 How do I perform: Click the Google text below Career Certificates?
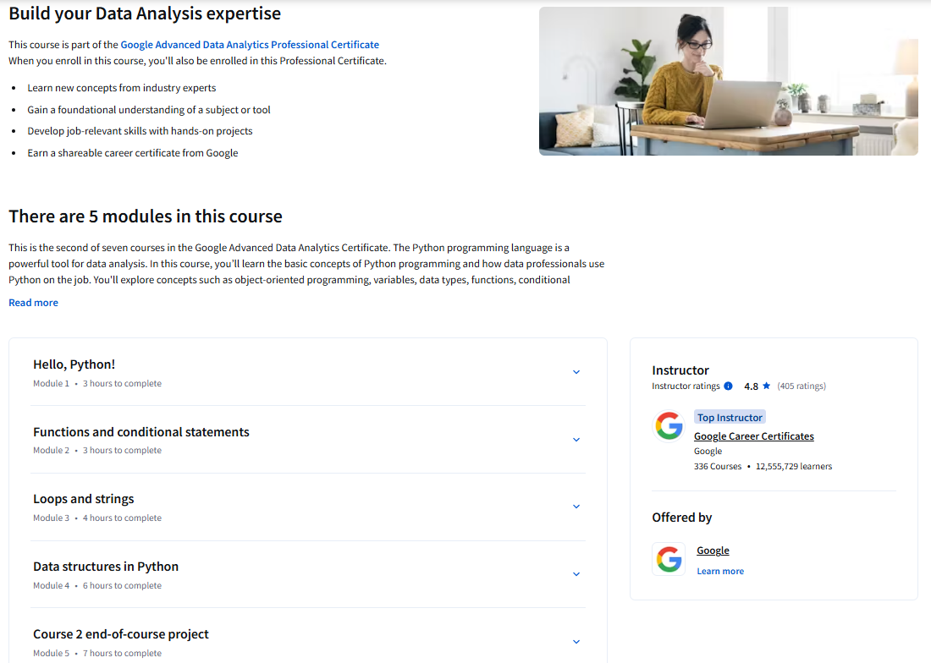coord(708,452)
